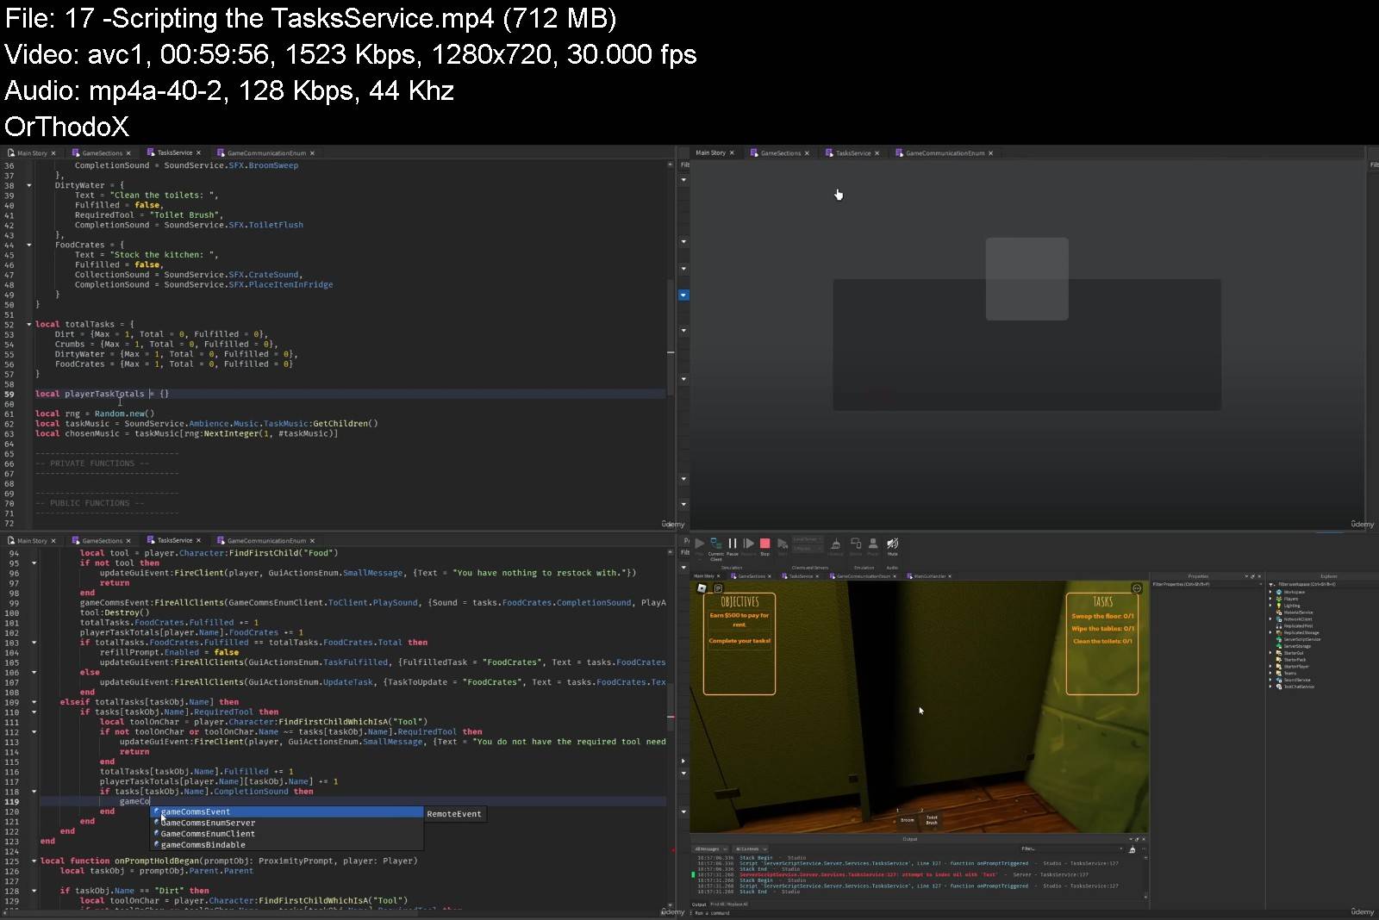Select Players in Explorer
Viewport: 1379px width, 920px height.
1291,599
